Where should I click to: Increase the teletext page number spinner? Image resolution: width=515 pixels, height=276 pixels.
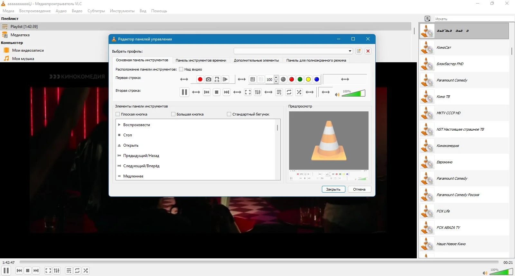[x=276, y=78]
